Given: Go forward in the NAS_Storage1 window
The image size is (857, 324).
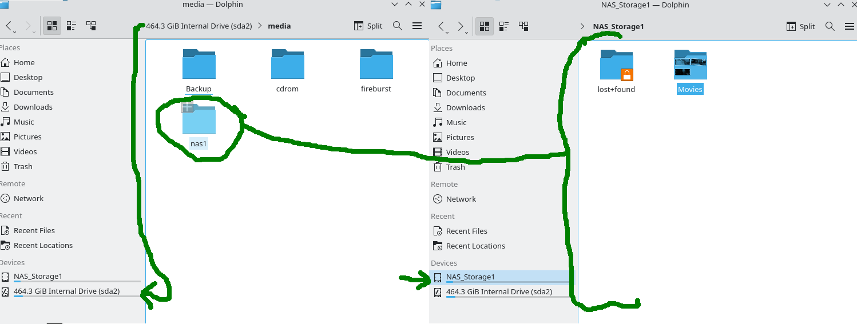Looking at the screenshot, I should coord(460,26).
